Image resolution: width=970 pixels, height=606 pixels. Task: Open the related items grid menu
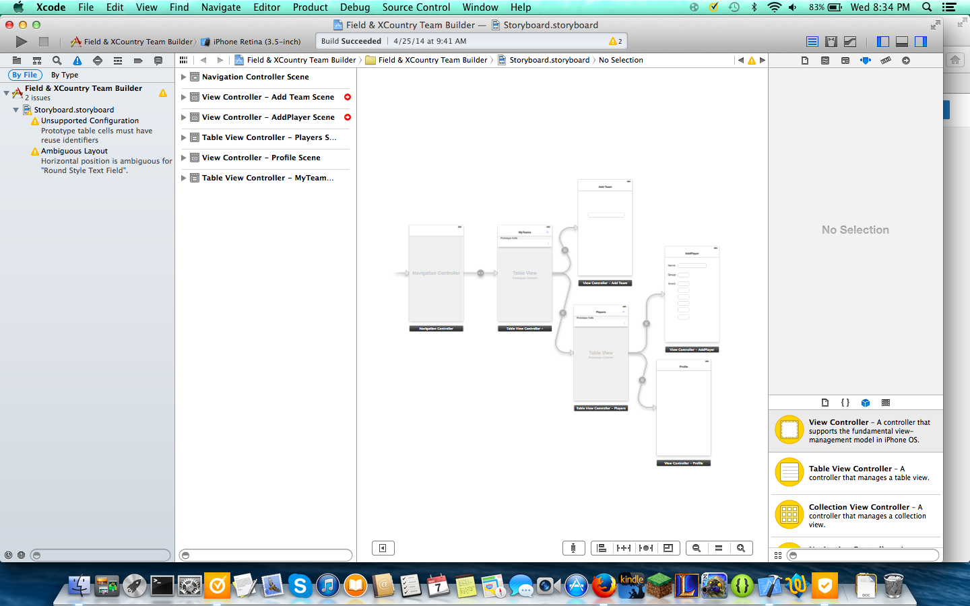point(183,60)
